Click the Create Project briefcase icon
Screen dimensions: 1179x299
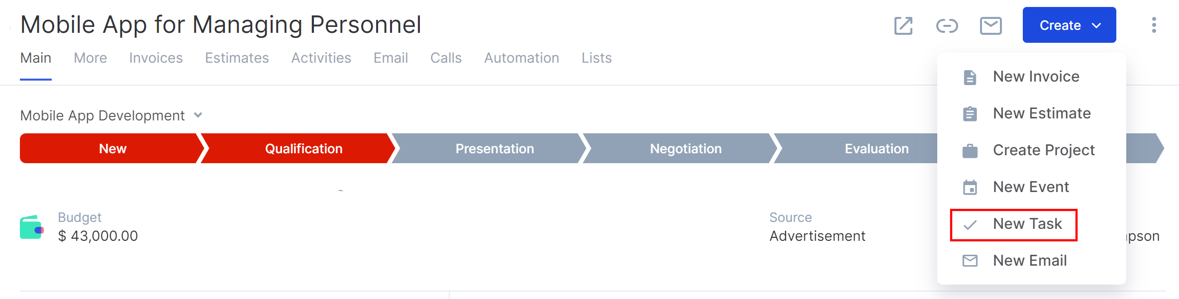970,151
